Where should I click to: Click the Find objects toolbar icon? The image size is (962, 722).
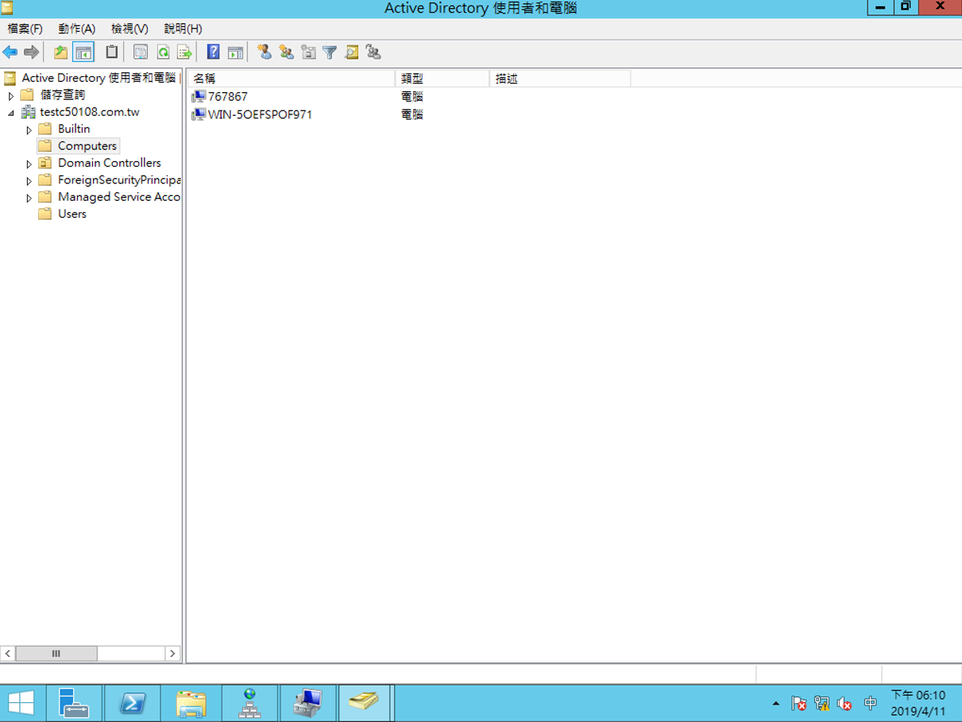(351, 52)
